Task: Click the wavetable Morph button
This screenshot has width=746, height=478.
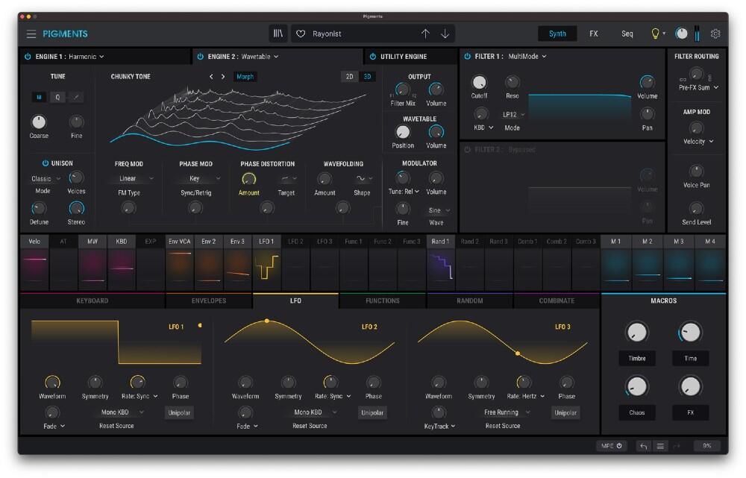Action: point(245,77)
